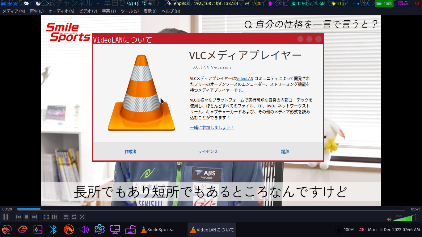The height and width of the screenshot is (237, 422).
Task: Open the browser icon in top bar
Action: click(38, 4)
